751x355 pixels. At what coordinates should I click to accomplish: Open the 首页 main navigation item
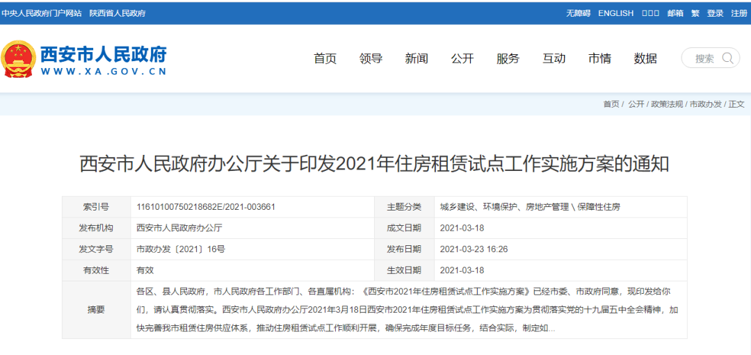pos(325,58)
